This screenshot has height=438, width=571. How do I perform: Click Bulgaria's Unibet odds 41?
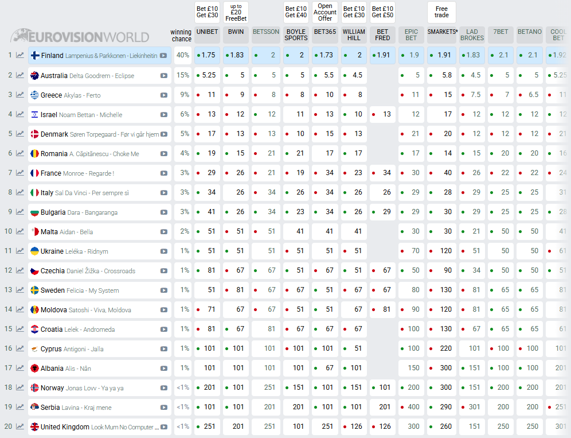pos(207,212)
